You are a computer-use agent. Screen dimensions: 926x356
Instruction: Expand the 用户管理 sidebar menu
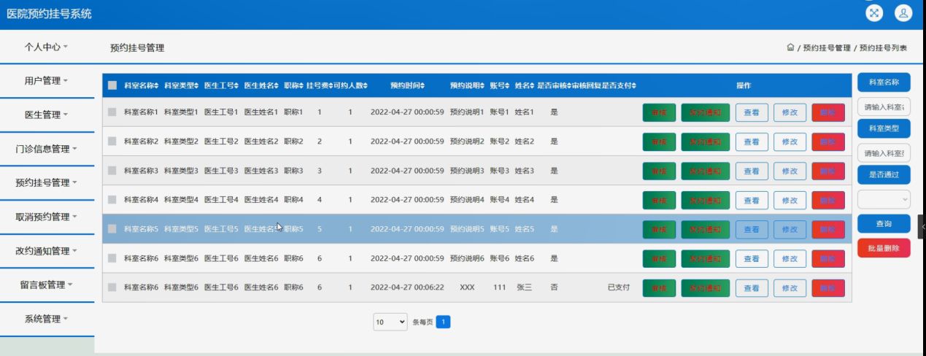47,81
